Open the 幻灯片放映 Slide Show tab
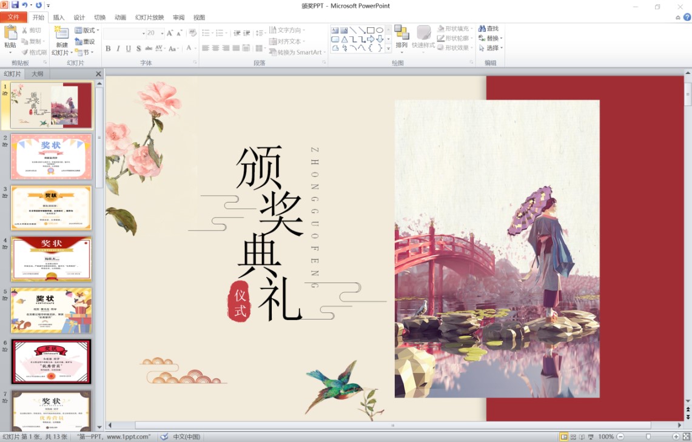This screenshot has height=442, width=692. pos(149,18)
